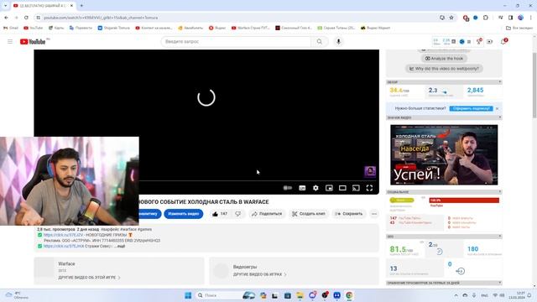Screen dimensions: 537x302
Task: Open the Холодная Сталь thumbnail preview
Action: [x=444, y=154]
